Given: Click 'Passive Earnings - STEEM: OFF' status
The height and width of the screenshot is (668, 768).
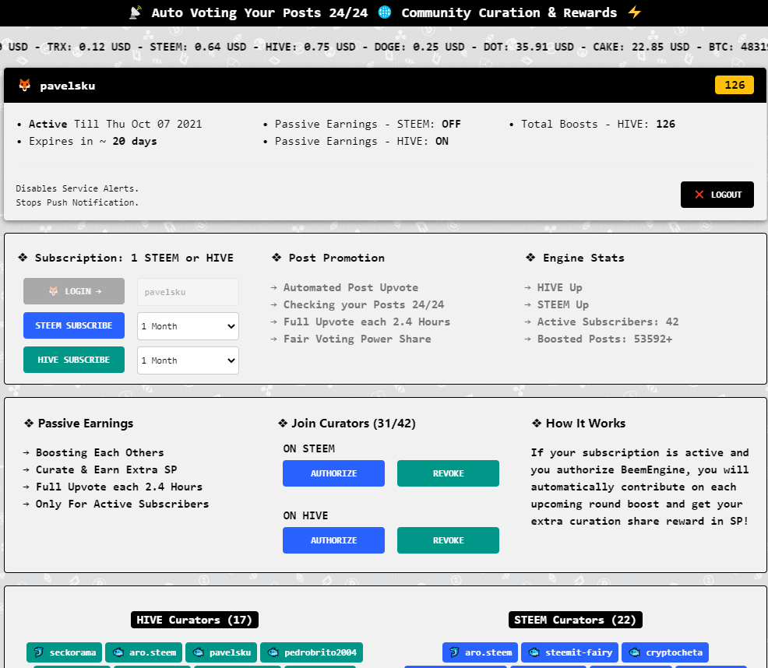Looking at the screenshot, I should pos(368,124).
